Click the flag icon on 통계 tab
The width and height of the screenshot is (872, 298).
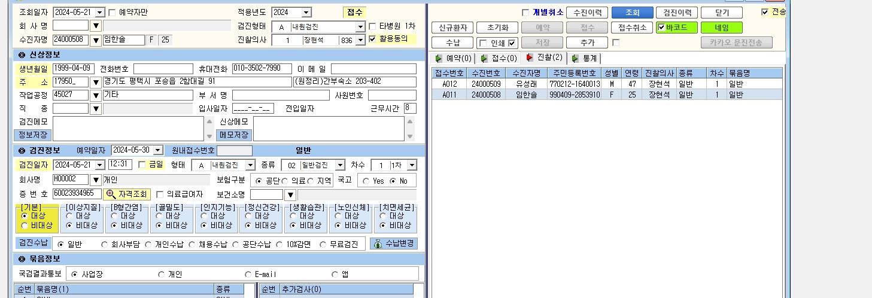(x=576, y=58)
